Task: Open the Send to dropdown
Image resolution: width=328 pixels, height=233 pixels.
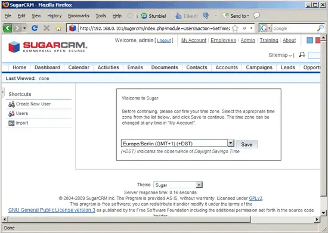Action: pyautogui.click(x=236, y=16)
